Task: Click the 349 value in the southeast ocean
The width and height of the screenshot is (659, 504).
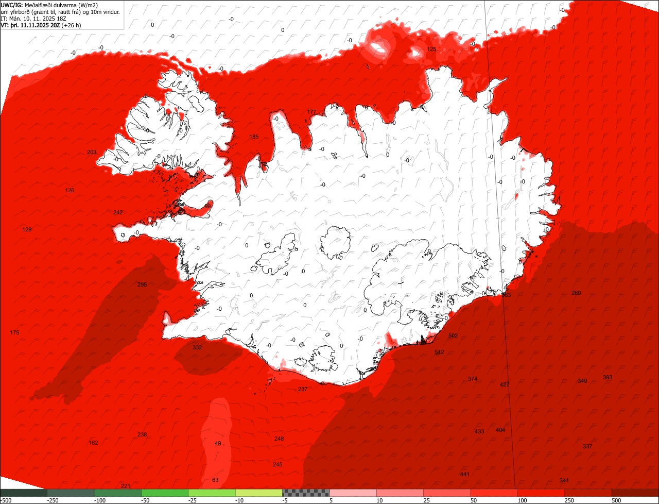Action: point(582,381)
